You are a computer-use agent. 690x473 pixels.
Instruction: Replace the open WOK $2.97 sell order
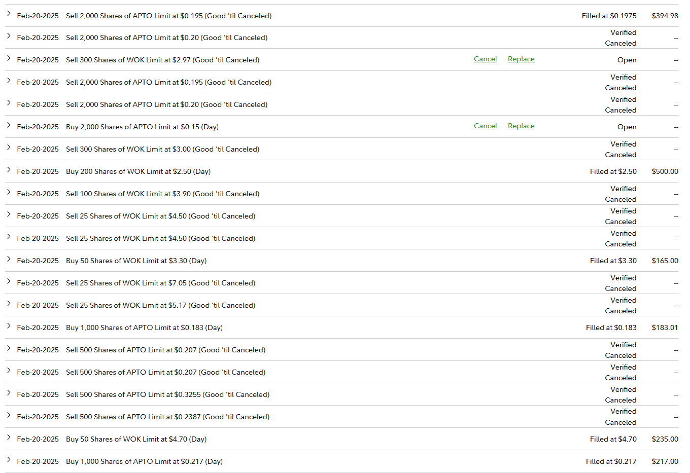tap(521, 59)
